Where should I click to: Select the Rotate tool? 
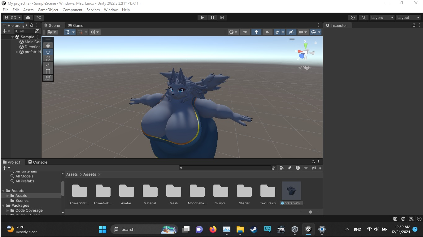click(x=48, y=58)
